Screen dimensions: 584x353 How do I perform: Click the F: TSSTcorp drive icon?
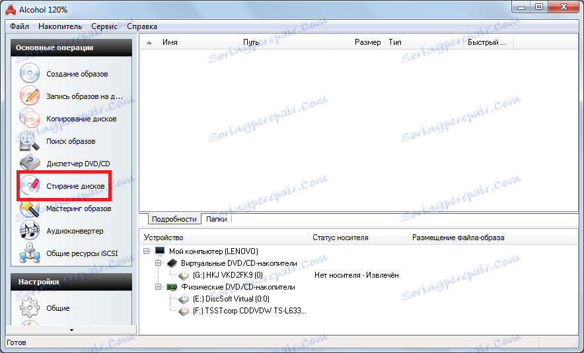pyautogui.click(x=184, y=311)
